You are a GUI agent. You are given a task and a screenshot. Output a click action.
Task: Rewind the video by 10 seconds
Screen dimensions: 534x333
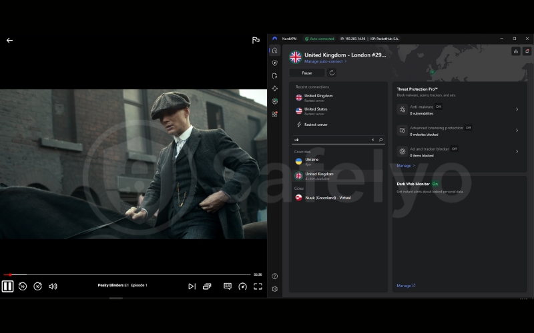23,286
